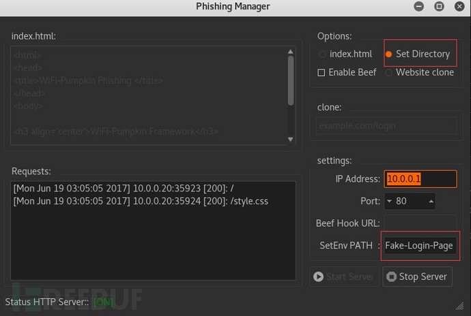
Task: Click the Beef Hook URL field
Action: tap(420, 223)
